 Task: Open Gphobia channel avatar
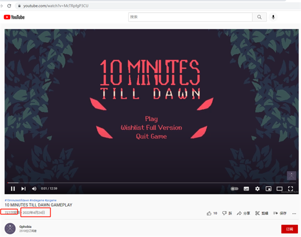10,228
